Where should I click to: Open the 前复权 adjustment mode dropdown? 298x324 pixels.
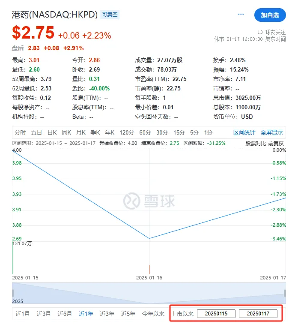(276, 144)
